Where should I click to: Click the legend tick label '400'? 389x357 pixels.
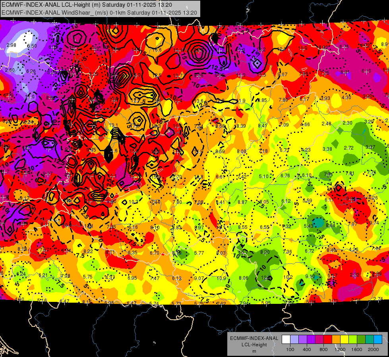(x=307, y=349)
